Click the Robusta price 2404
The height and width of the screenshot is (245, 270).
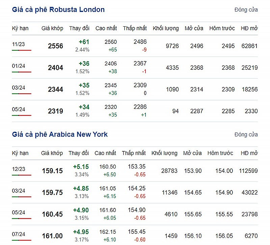click(x=55, y=68)
